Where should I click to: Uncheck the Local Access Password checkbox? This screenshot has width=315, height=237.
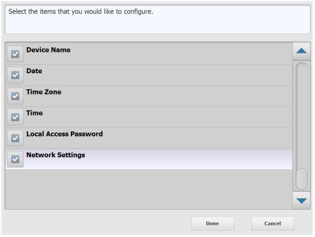[15, 138]
